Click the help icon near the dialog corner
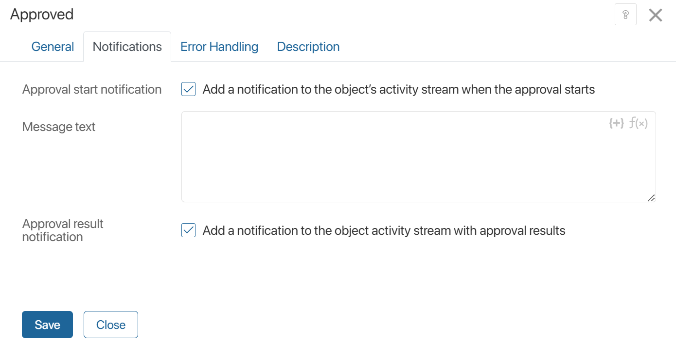The width and height of the screenshot is (676, 343). [625, 14]
